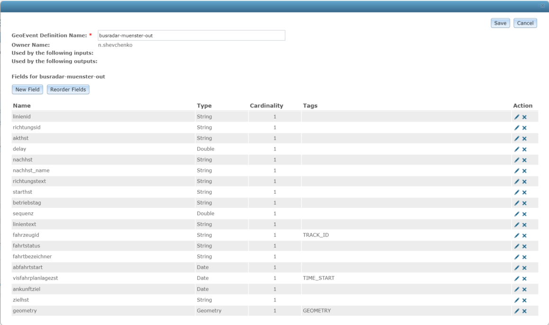Edit the linientext field
This screenshot has height=325, width=549.
click(x=517, y=225)
